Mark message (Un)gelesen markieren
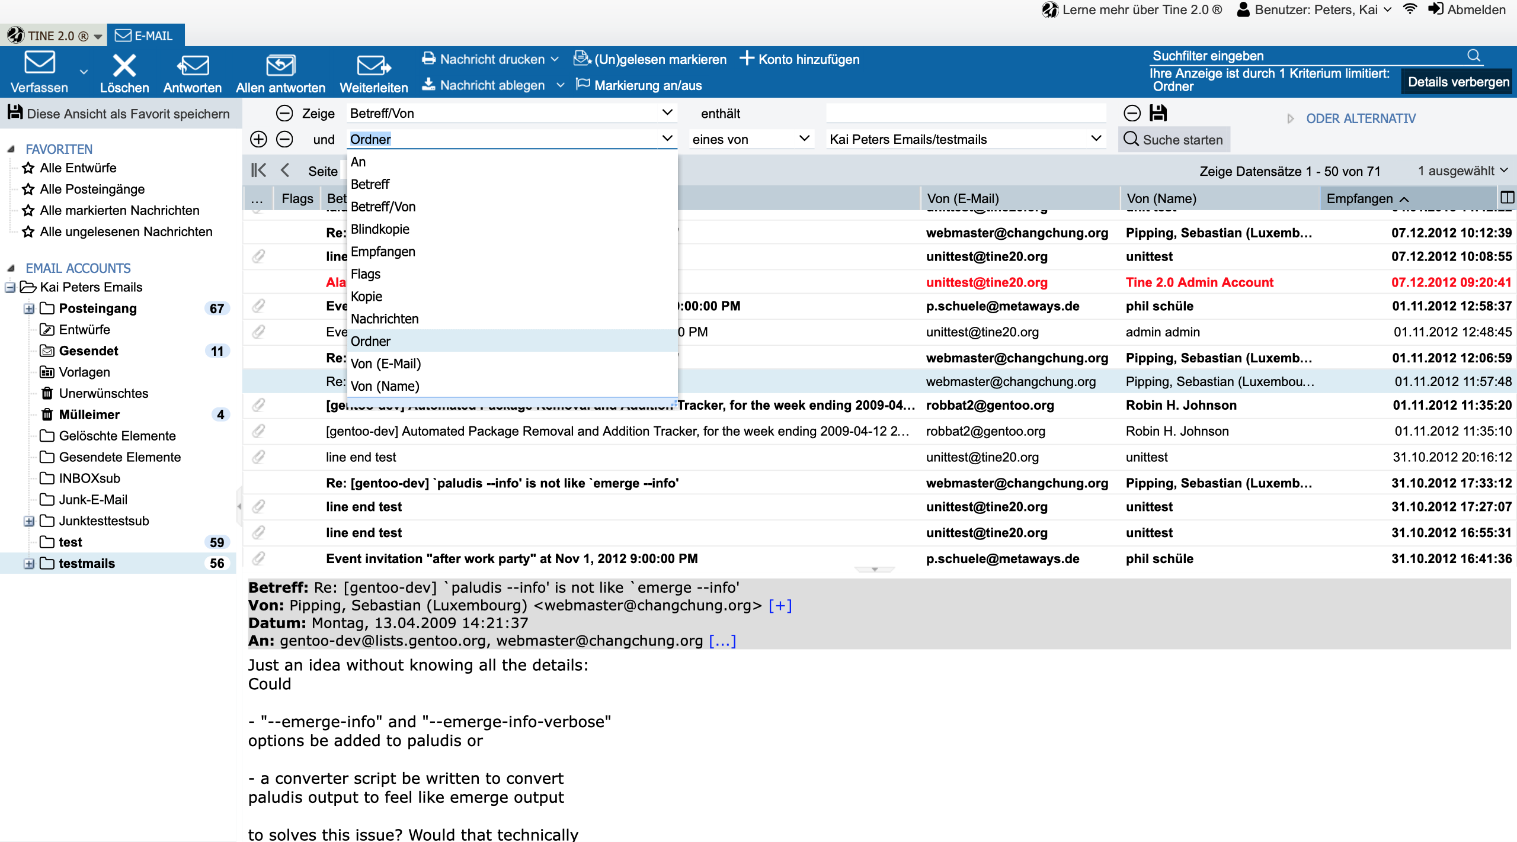The width and height of the screenshot is (1517, 842). click(650, 59)
